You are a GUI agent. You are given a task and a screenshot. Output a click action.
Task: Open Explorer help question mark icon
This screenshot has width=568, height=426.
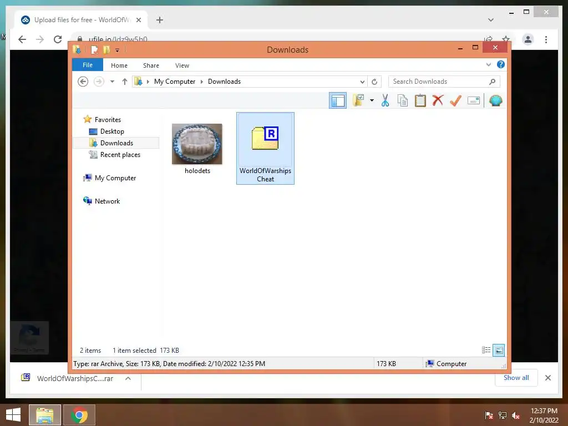click(x=501, y=64)
